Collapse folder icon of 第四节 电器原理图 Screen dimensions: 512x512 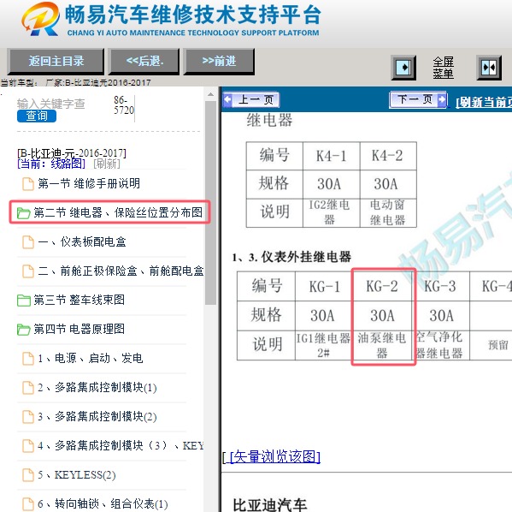[24, 330]
